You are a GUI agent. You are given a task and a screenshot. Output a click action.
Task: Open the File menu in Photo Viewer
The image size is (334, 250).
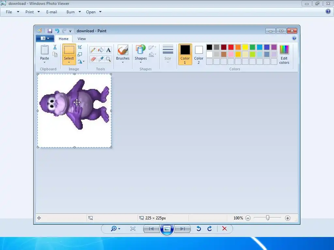(12, 12)
